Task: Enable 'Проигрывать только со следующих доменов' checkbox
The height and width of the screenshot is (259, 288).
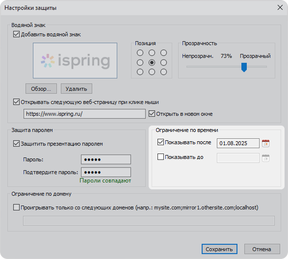Action: point(16,207)
